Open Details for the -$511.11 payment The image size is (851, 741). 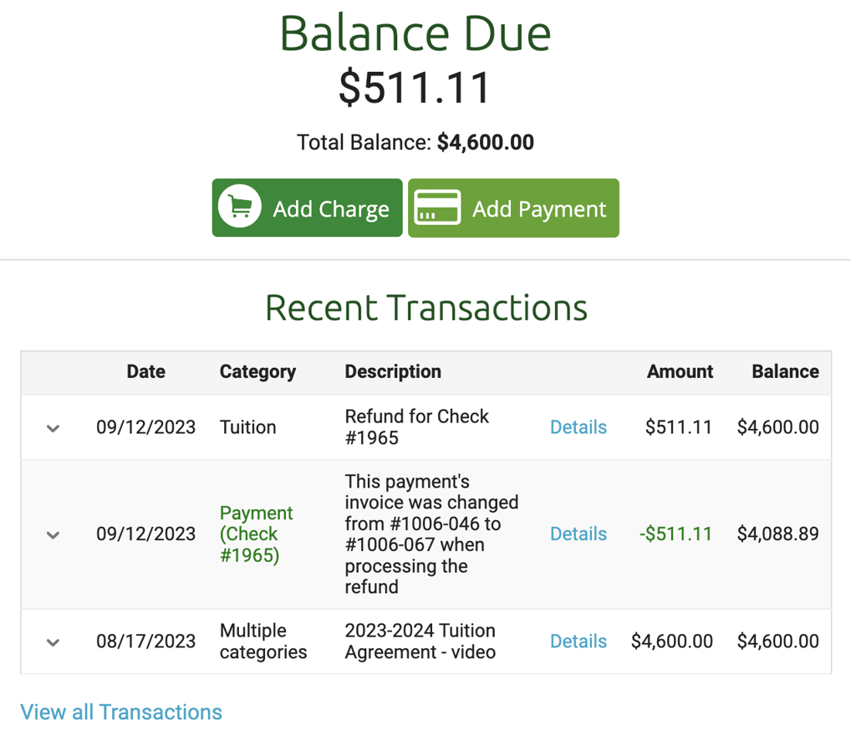578,534
